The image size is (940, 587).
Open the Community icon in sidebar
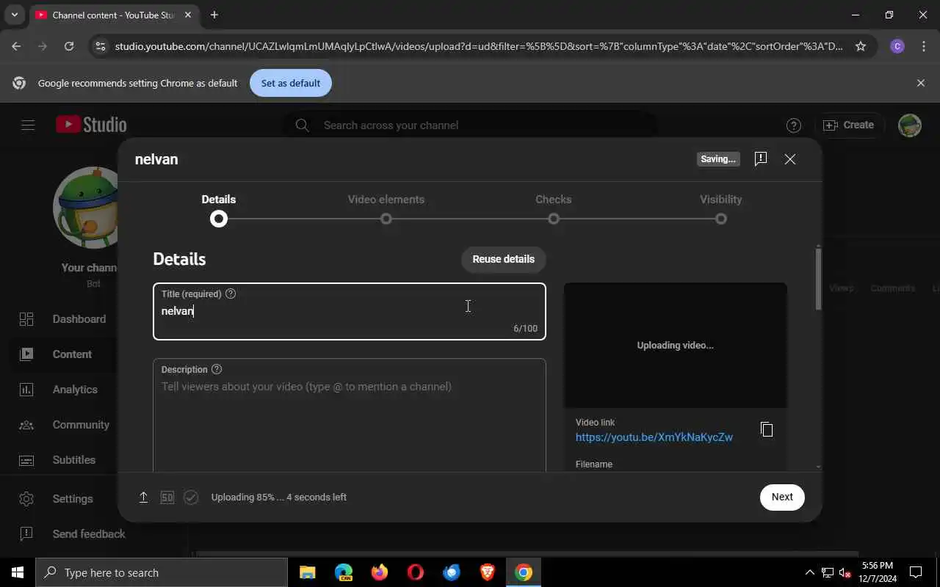[x=26, y=425]
